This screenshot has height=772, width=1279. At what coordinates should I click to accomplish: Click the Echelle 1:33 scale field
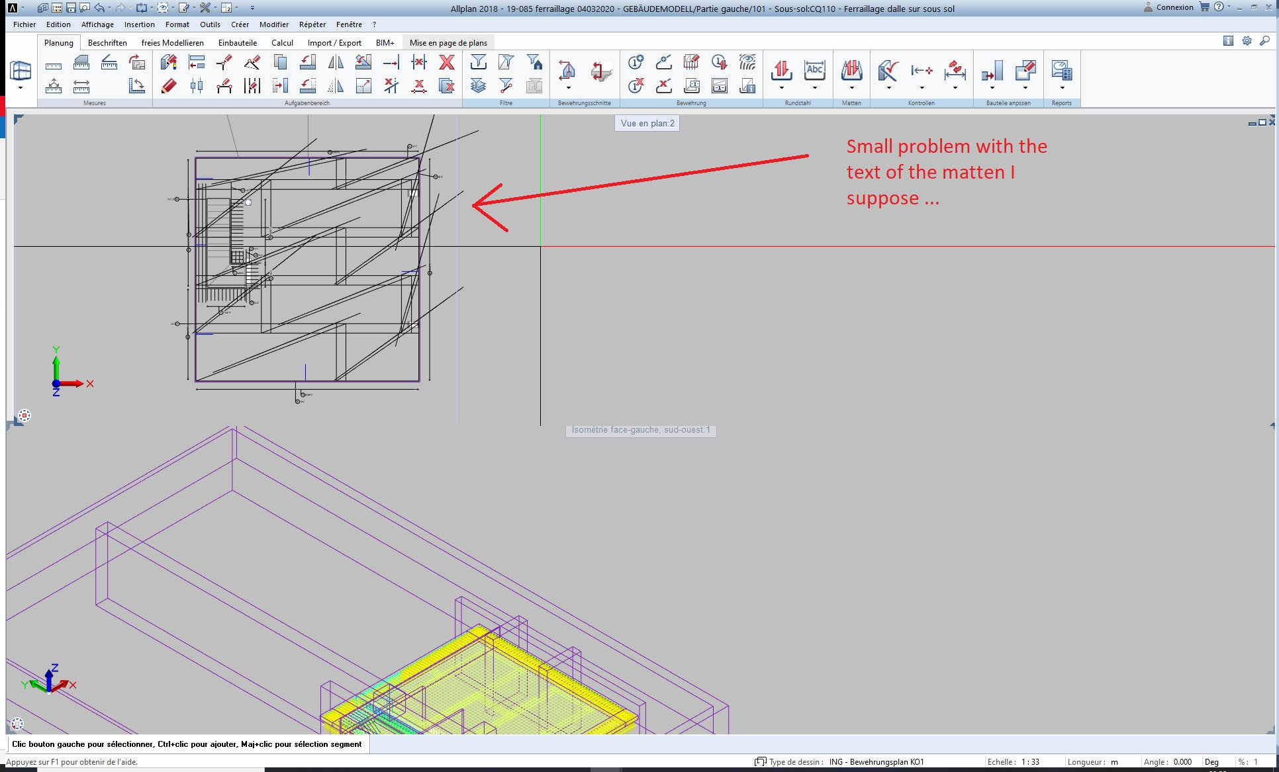coord(1030,762)
